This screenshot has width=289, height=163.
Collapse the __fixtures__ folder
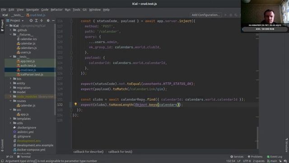(x=10, y=34)
